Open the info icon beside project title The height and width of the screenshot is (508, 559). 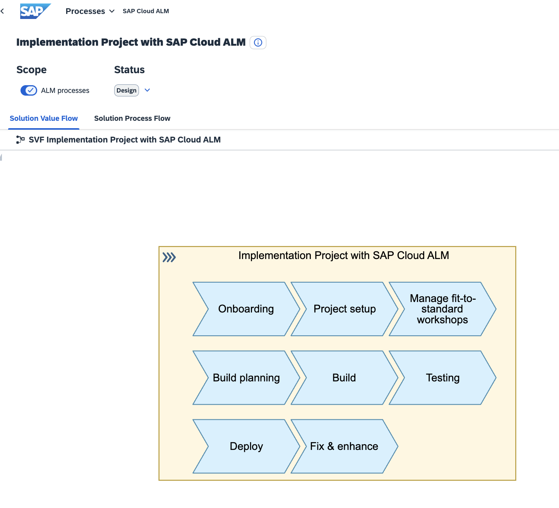click(x=258, y=43)
